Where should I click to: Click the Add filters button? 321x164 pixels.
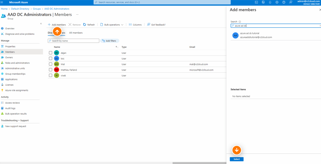[x=110, y=41]
